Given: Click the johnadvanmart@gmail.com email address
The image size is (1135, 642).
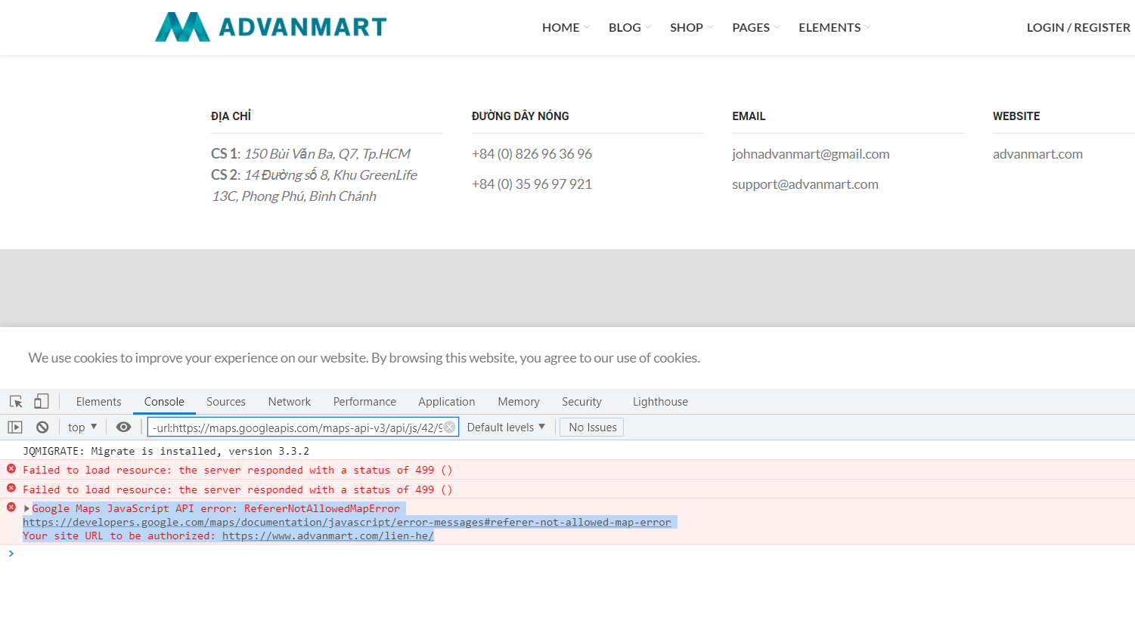Looking at the screenshot, I should coord(811,154).
